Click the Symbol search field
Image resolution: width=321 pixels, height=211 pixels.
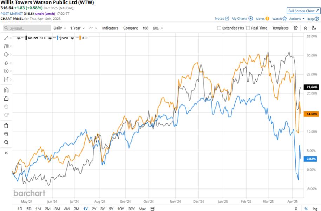pyautogui.click(x=27, y=28)
